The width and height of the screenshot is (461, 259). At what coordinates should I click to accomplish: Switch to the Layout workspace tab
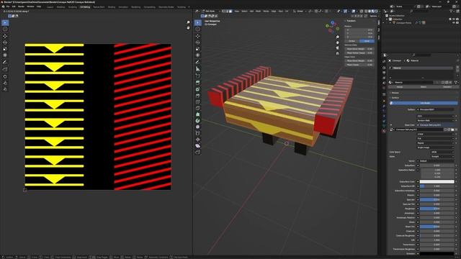[50, 6]
